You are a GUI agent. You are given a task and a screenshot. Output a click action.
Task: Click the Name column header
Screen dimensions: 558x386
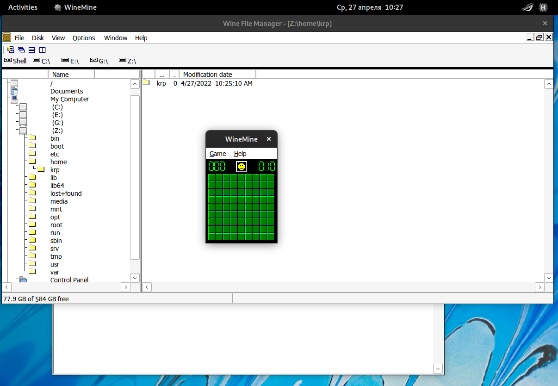71,74
